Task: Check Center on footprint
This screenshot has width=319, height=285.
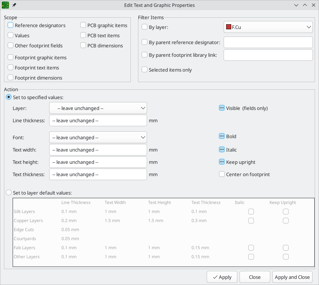Action: [x=221, y=174]
